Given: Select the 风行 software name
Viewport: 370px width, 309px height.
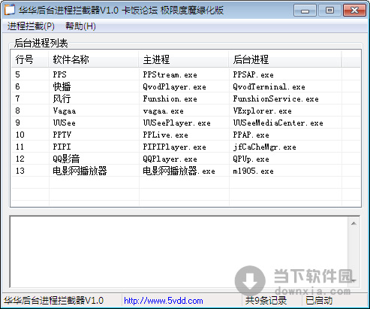Looking at the screenshot, I should click(62, 98).
